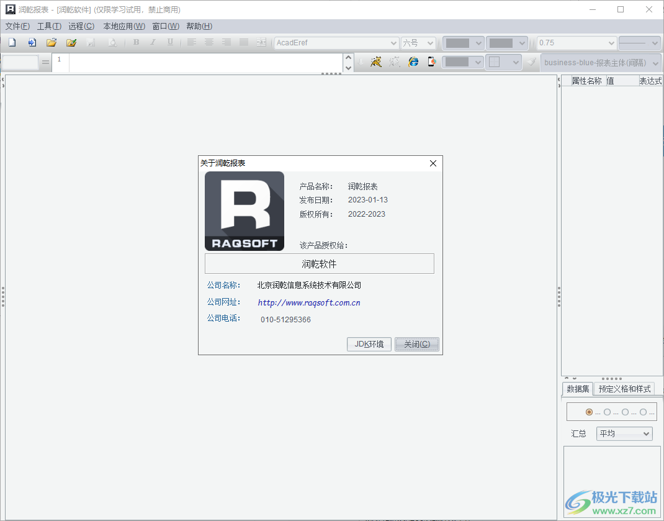Image resolution: width=664 pixels, height=521 pixels.
Task: Click the folder icon with green pencil
Action: 71,42
